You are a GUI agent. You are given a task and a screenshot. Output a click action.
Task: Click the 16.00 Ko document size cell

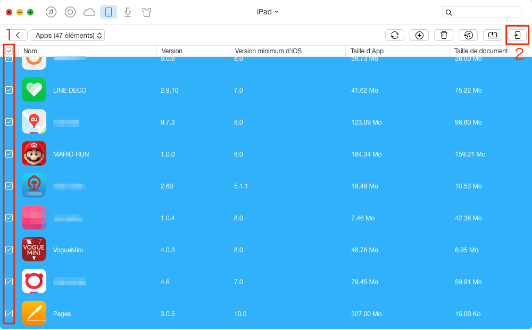pos(468,314)
